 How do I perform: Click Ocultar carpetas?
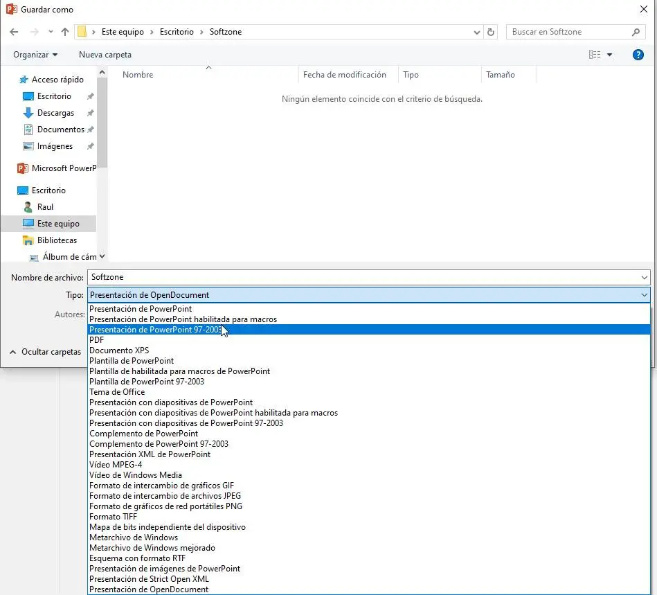coord(45,352)
